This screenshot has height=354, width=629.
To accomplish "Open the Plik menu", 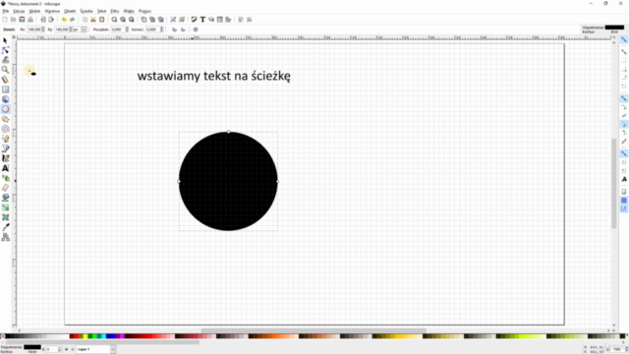I will (x=6, y=11).
